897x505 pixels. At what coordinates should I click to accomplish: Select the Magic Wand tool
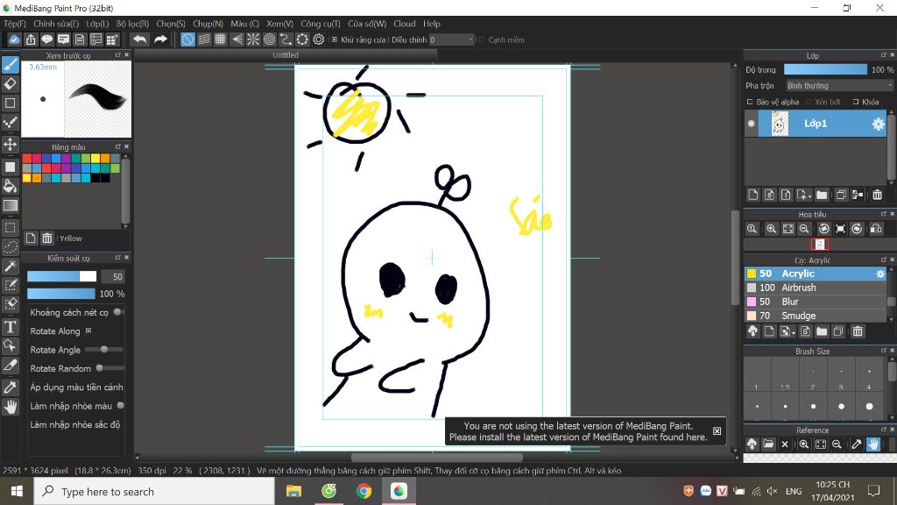[11, 266]
